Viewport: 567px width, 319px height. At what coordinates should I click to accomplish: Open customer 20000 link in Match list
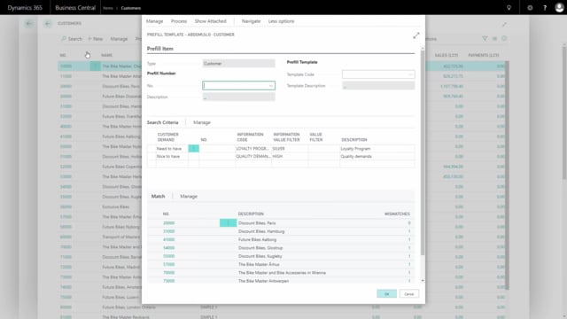[169, 223]
